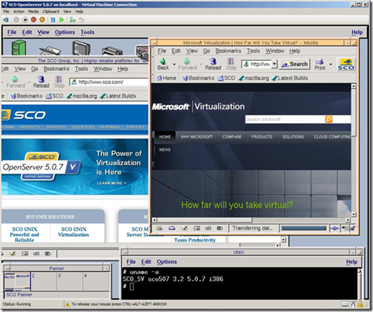Click the NEWS link on Microsoft page
Viewport: 373px width, 312px height.
[x=165, y=150]
